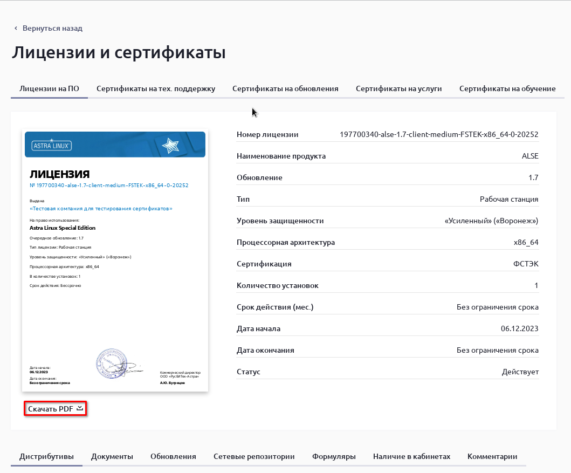This screenshot has width=571, height=473.
Task: Open the Сетевые репозитории tab
Action: (x=254, y=456)
